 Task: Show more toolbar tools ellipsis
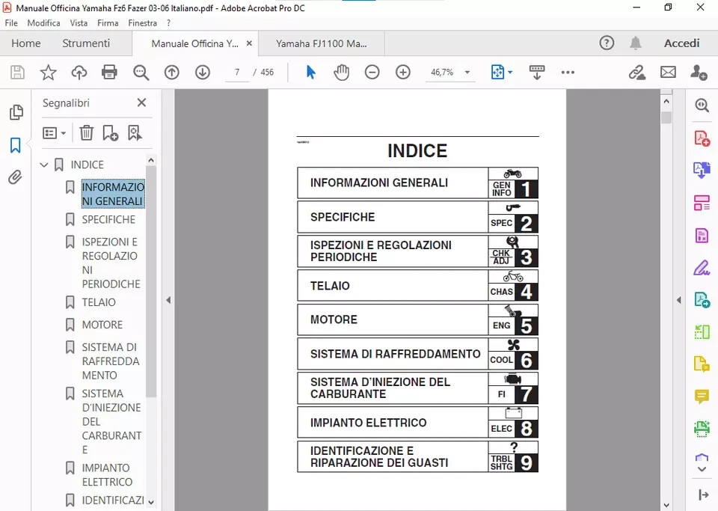click(x=568, y=73)
